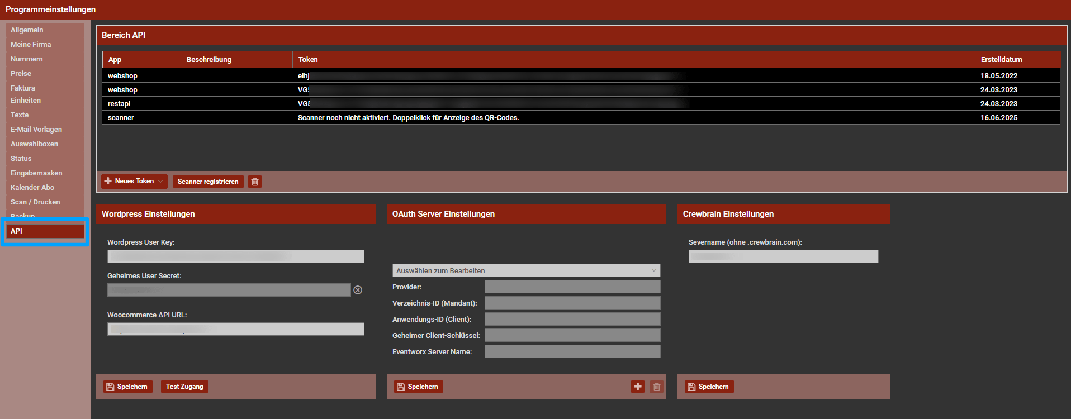
Task: Clear the Geheimes User Secret field
Action: click(x=358, y=290)
